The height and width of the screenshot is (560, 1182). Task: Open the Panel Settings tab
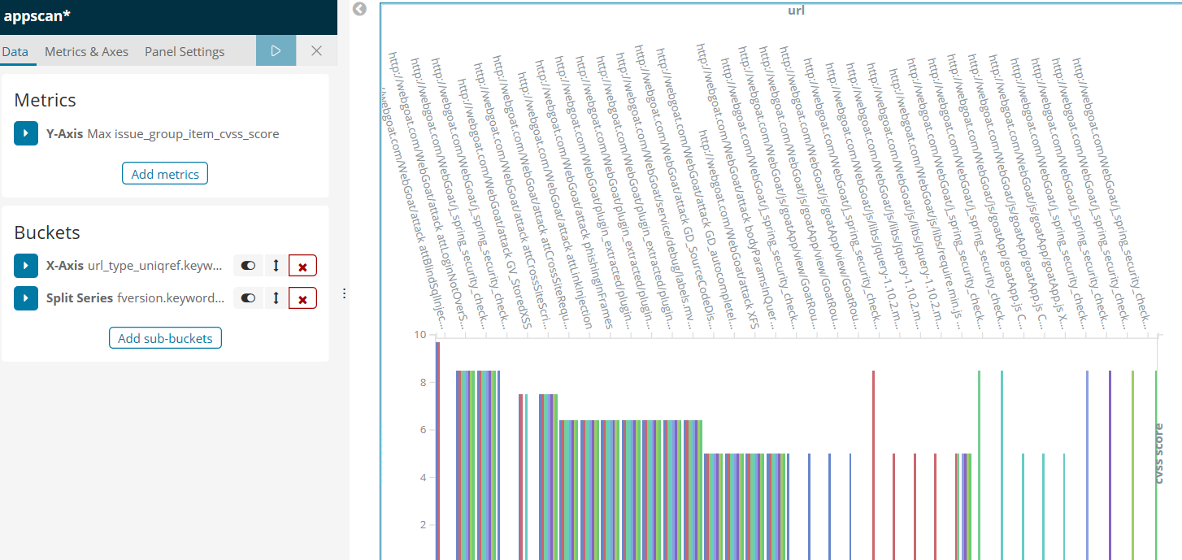pos(185,51)
